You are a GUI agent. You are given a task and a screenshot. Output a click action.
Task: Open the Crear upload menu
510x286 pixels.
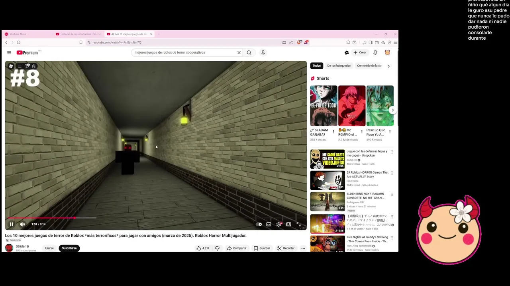pyautogui.click(x=360, y=52)
